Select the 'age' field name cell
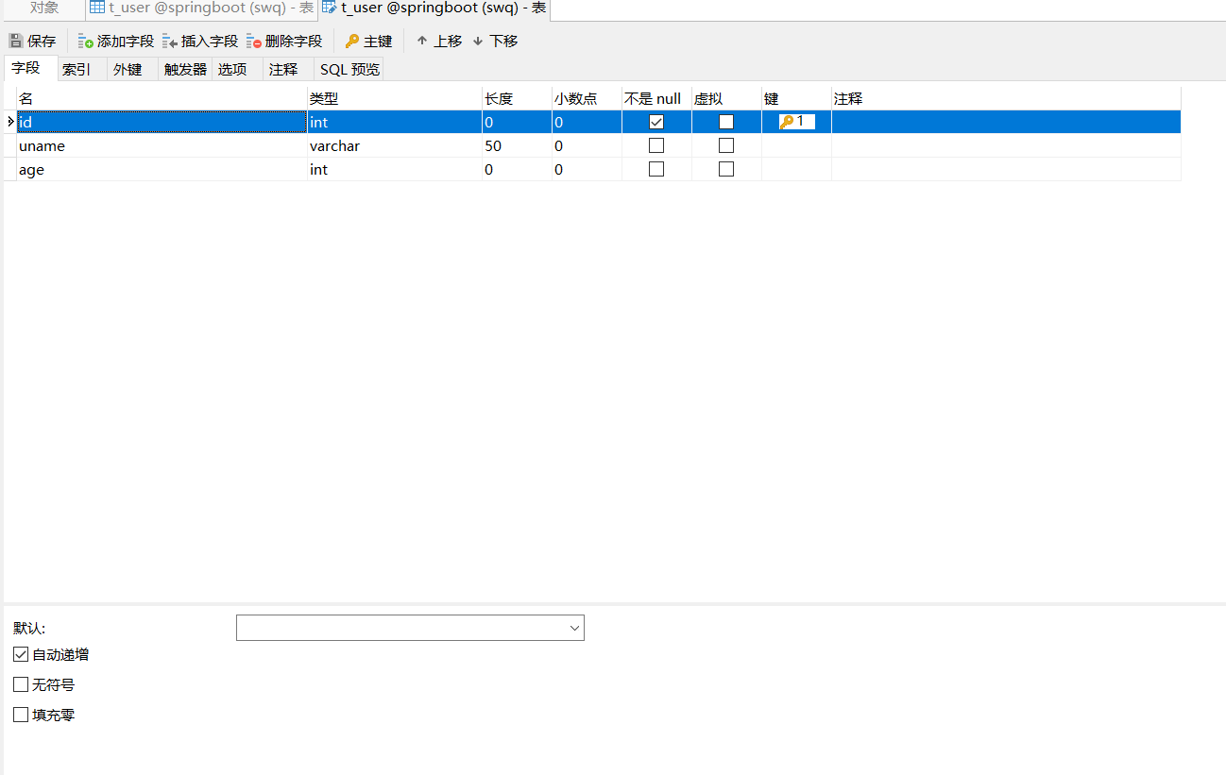The image size is (1226, 775). [x=162, y=169]
